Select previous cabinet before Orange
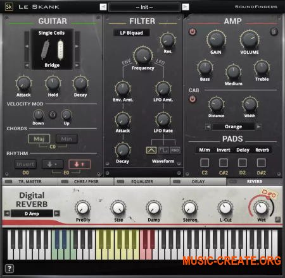285x278 pixels. (208, 126)
